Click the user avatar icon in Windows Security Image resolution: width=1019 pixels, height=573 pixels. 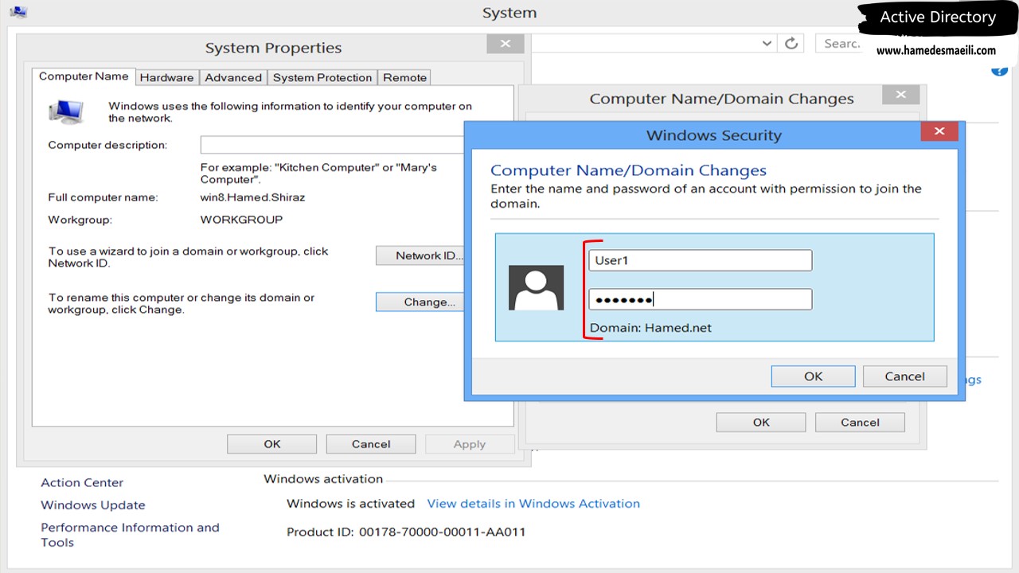(537, 287)
